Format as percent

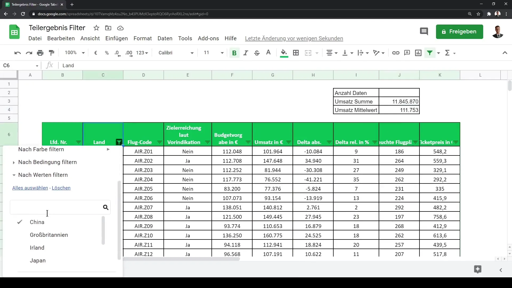[x=107, y=53]
